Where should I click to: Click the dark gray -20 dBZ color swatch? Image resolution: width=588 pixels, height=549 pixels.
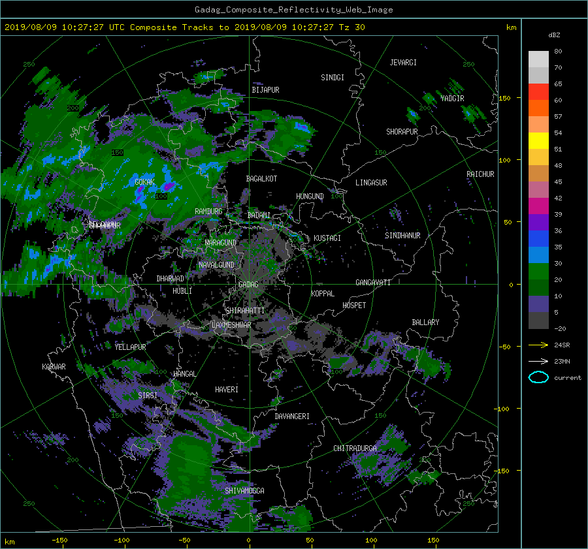point(538,321)
